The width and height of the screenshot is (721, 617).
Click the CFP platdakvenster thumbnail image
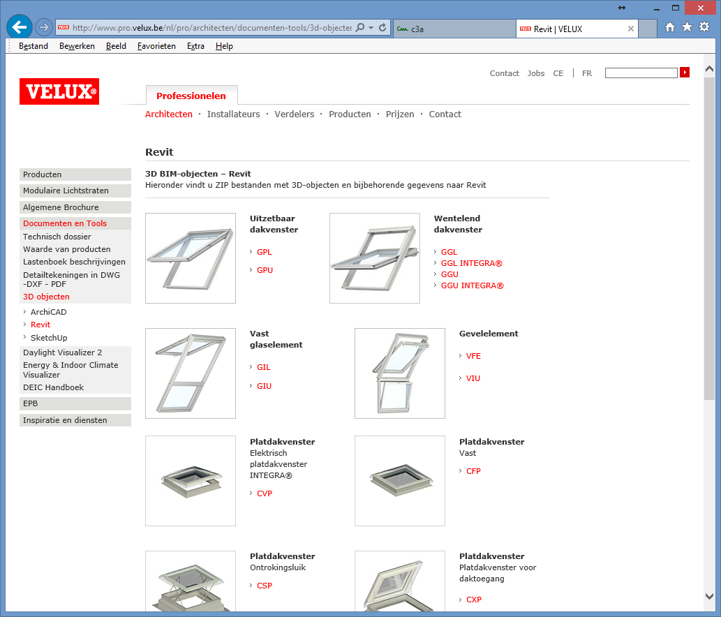click(400, 481)
